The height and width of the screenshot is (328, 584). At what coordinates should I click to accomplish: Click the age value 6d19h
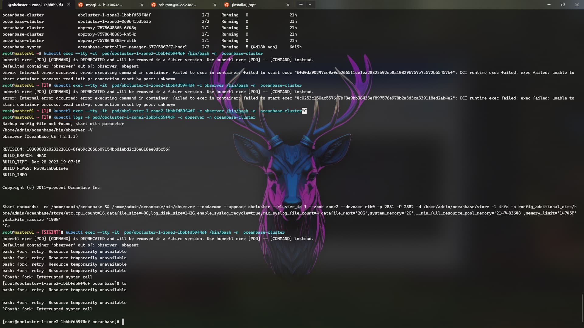(x=296, y=47)
